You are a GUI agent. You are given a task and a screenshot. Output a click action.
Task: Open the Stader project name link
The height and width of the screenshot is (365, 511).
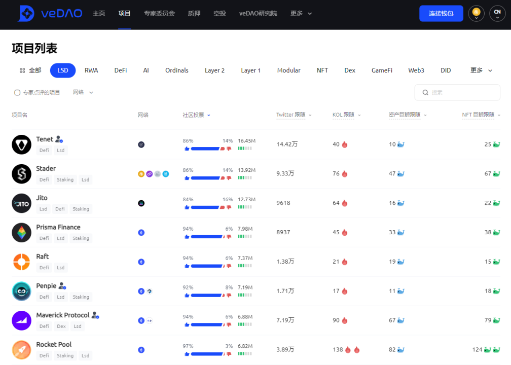(x=46, y=168)
